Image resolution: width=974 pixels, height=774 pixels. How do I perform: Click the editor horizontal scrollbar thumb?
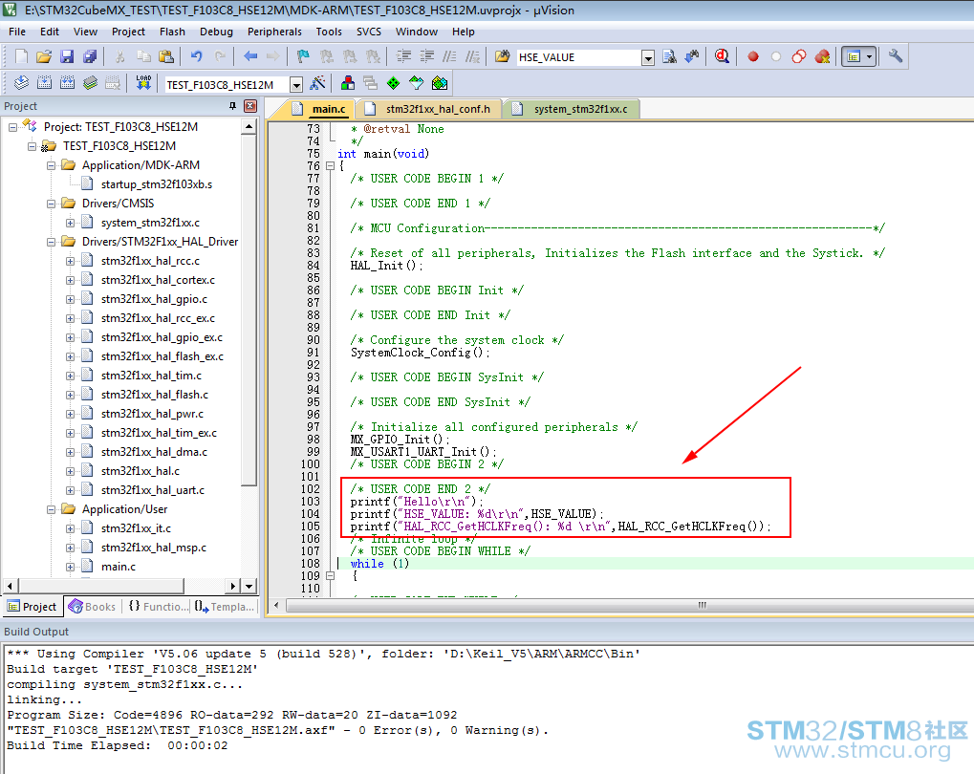(x=702, y=605)
